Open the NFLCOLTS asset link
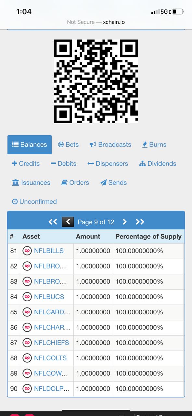The width and height of the screenshot is (192, 416). pyautogui.click(x=50, y=358)
